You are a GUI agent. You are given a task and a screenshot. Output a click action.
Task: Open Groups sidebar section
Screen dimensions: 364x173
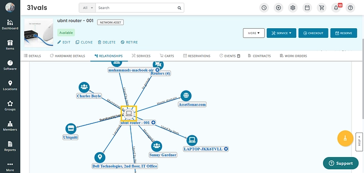tap(10, 106)
